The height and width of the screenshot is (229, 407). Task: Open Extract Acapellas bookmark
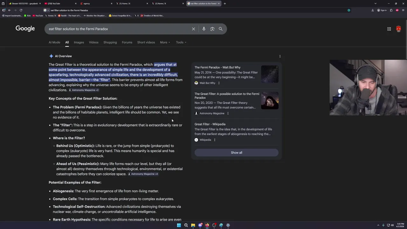120,16
